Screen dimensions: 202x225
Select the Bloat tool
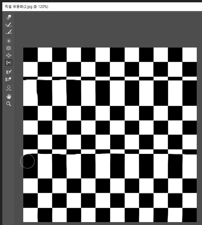pyautogui.click(x=9, y=55)
